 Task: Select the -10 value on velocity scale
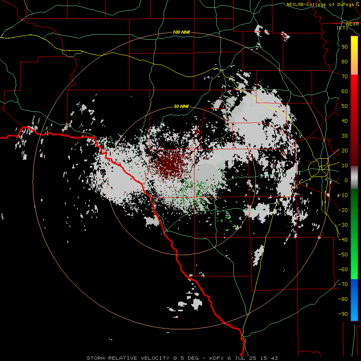pyautogui.click(x=343, y=195)
